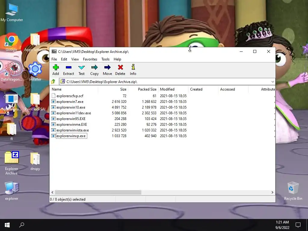308x231 pixels.
Task: Click size value 5 086 856
Action: (x=119, y=113)
